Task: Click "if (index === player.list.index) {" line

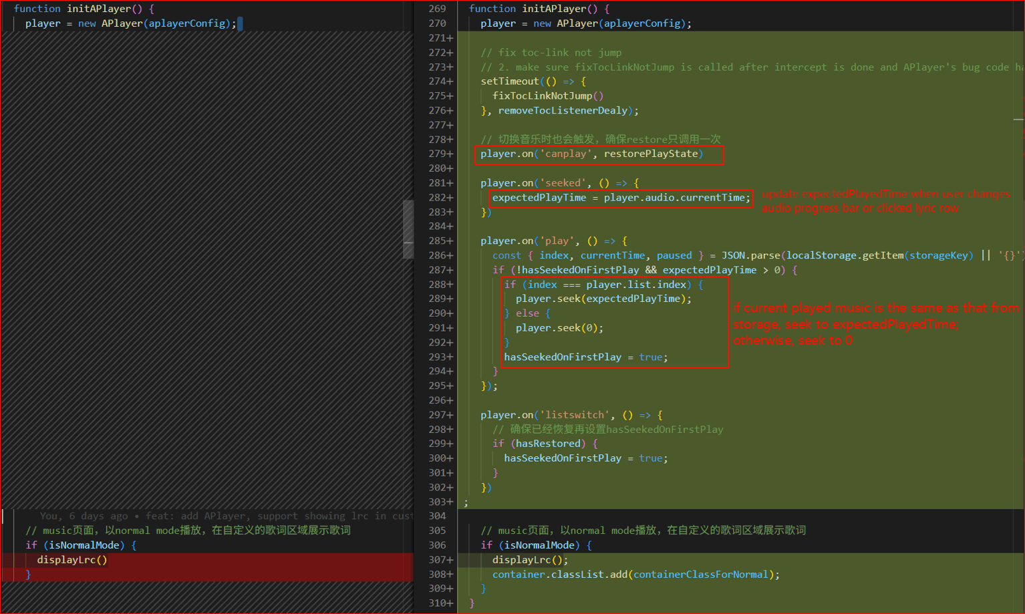Action: (x=603, y=285)
